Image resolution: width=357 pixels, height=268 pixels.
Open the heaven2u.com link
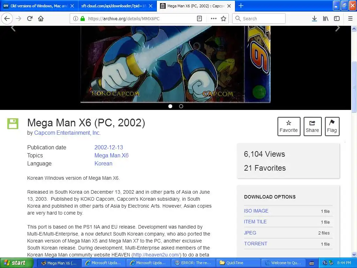click(x=157, y=255)
